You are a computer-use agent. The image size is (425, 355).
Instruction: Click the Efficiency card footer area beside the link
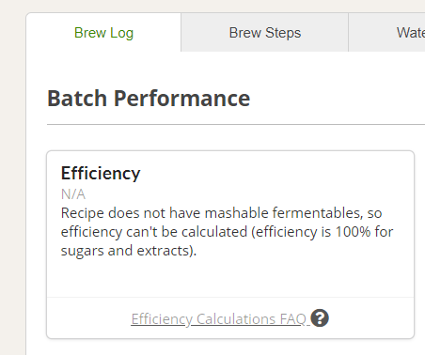click(371, 318)
